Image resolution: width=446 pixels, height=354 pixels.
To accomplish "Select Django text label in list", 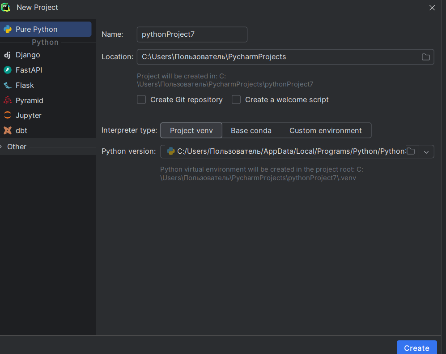I will 28,55.
